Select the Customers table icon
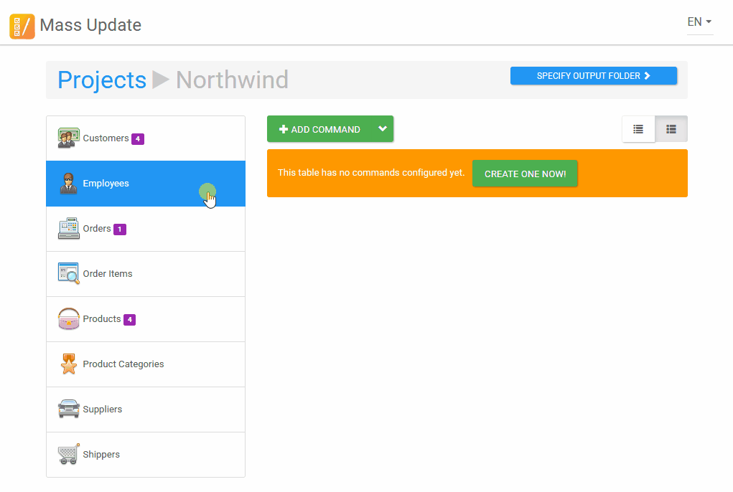The width and height of the screenshot is (733, 492). coord(68,138)
